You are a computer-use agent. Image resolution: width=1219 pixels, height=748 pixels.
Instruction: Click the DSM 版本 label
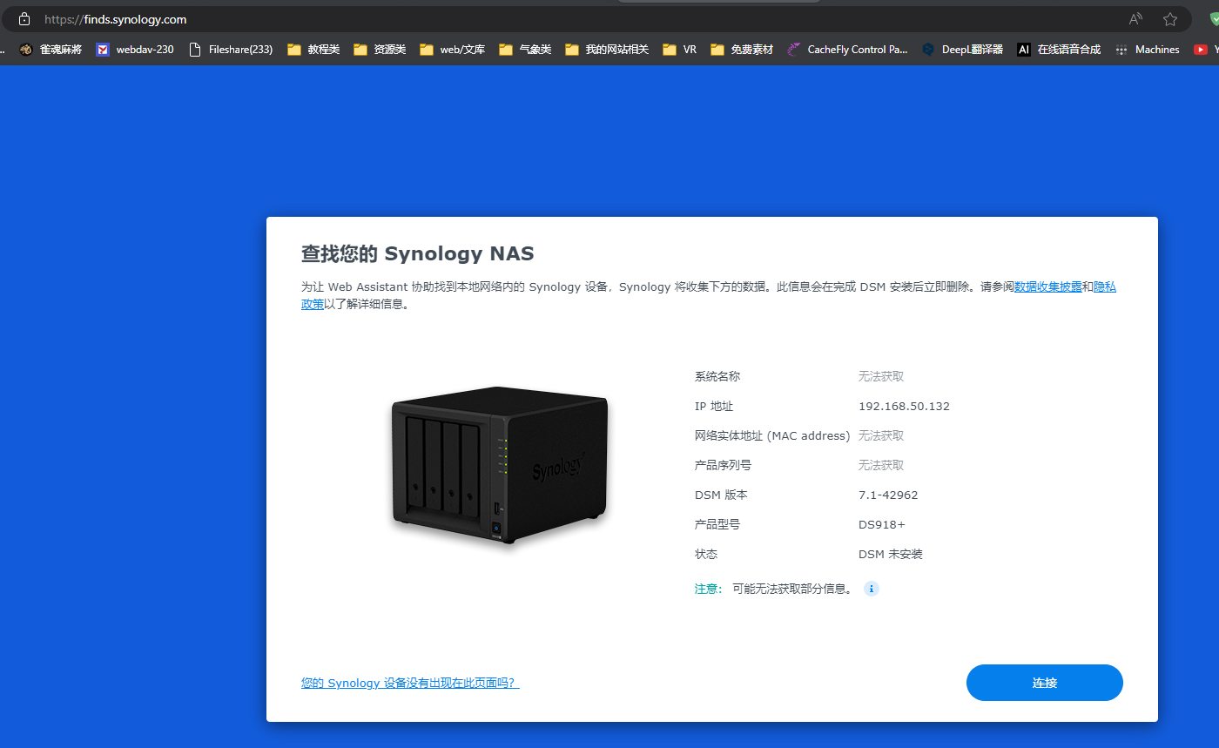[721, 495]
